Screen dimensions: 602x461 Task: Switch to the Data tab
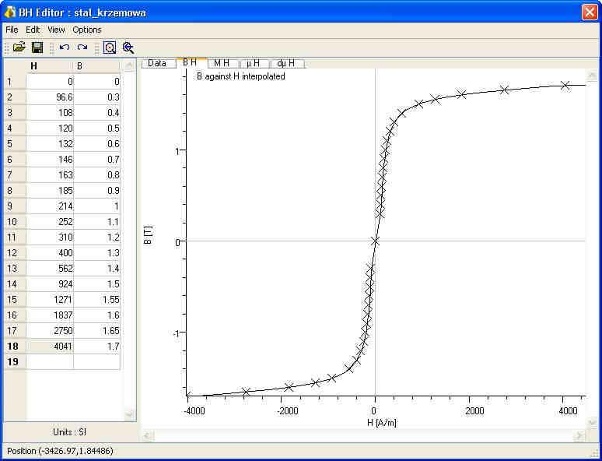tap(157, 63)
